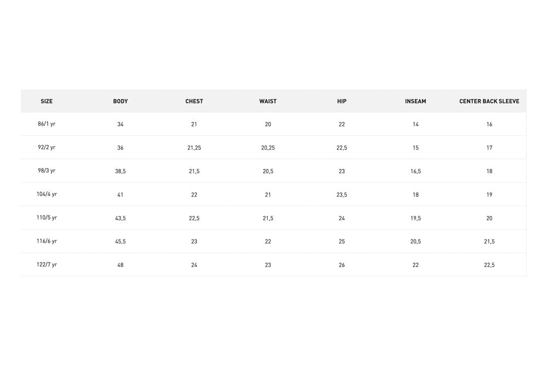Click sleeve value 22,5 in last row

pos(489,265)
